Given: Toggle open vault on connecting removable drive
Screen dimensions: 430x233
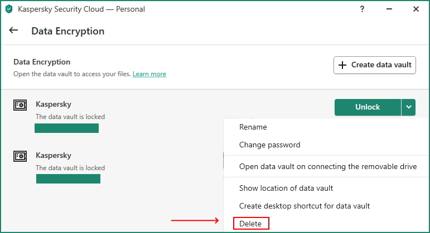Looking at the screenshot, I should tap(327, 166).
